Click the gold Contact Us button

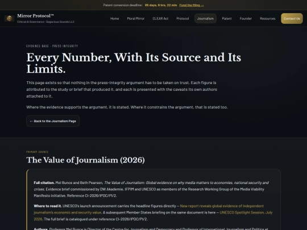[x=292, y=19]
